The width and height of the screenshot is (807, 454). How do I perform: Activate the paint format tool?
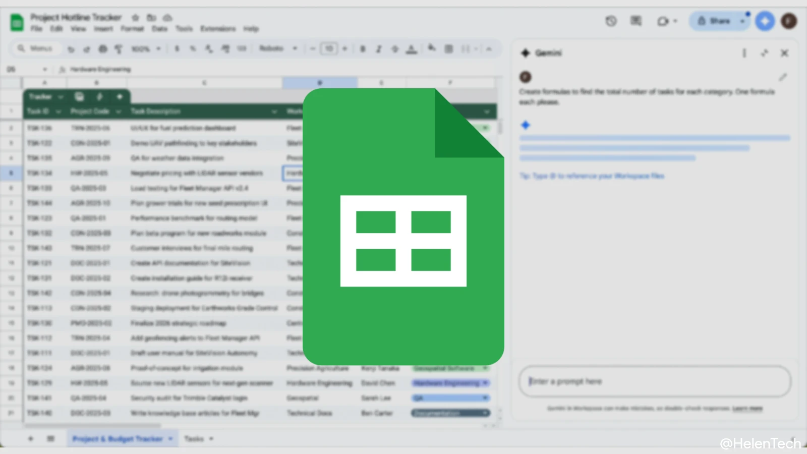click(119, 49)
